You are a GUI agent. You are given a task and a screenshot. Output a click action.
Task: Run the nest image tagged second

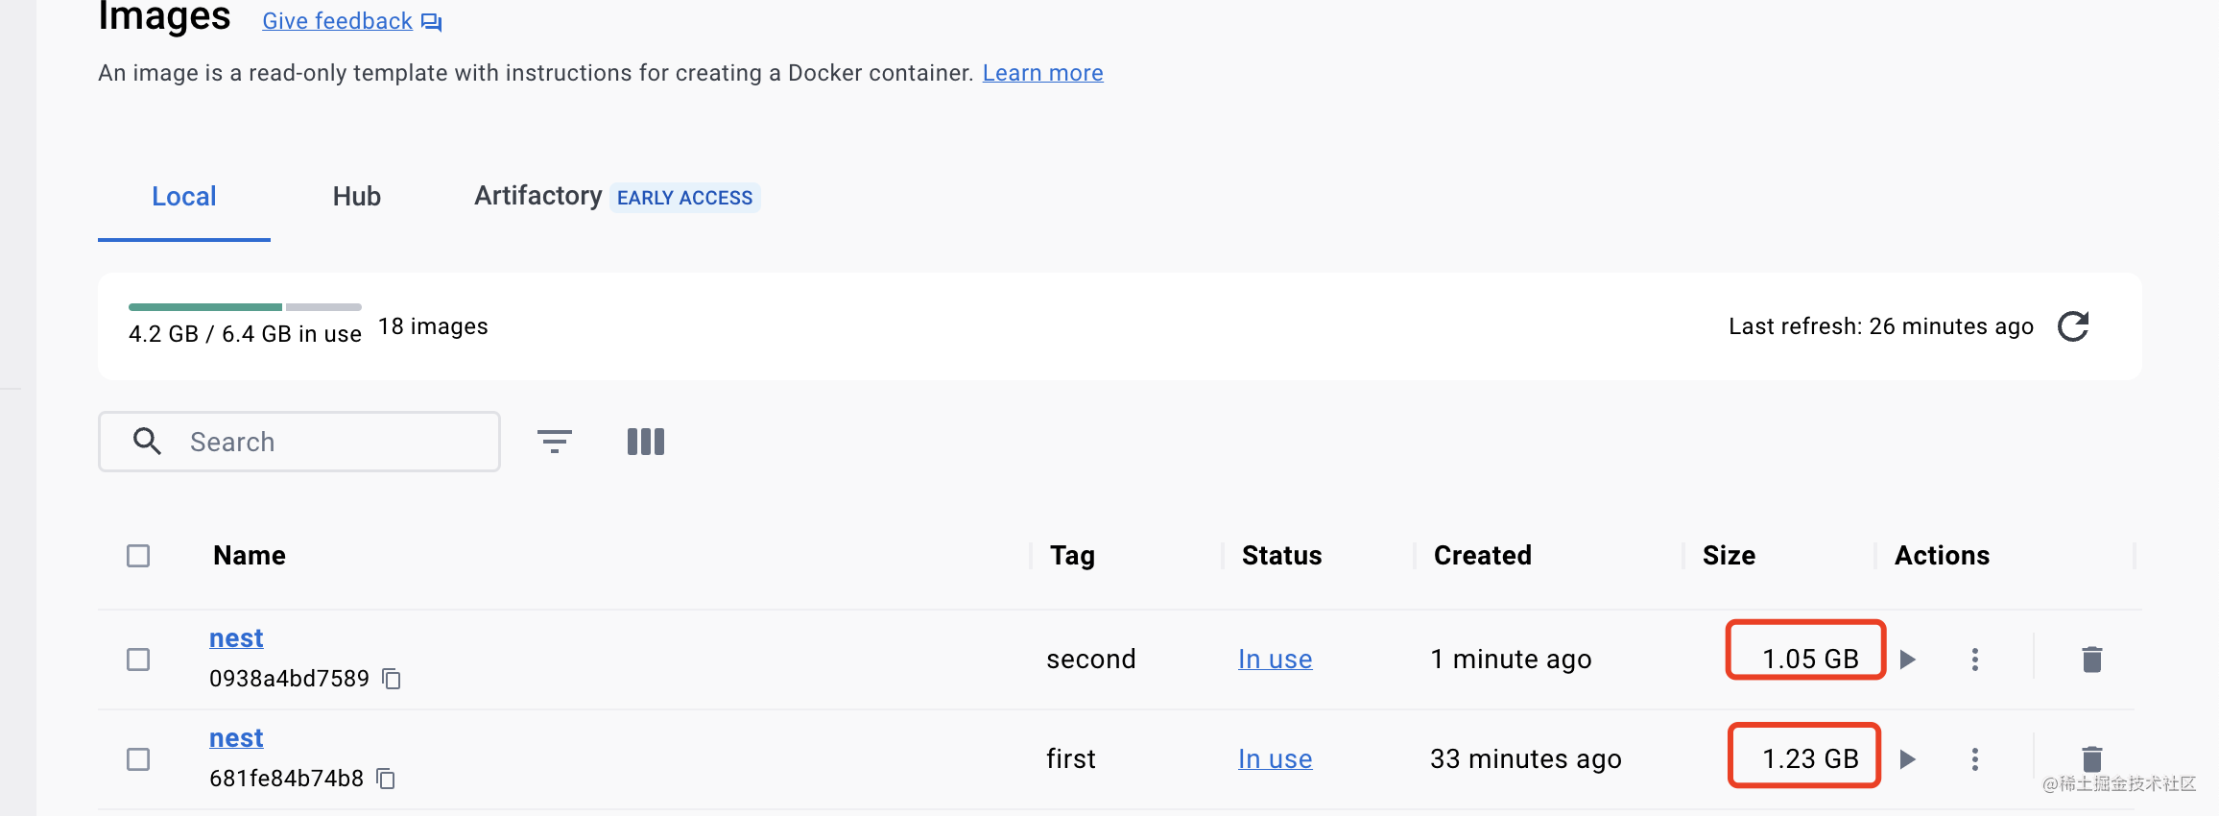click(x=1908, y=660)
